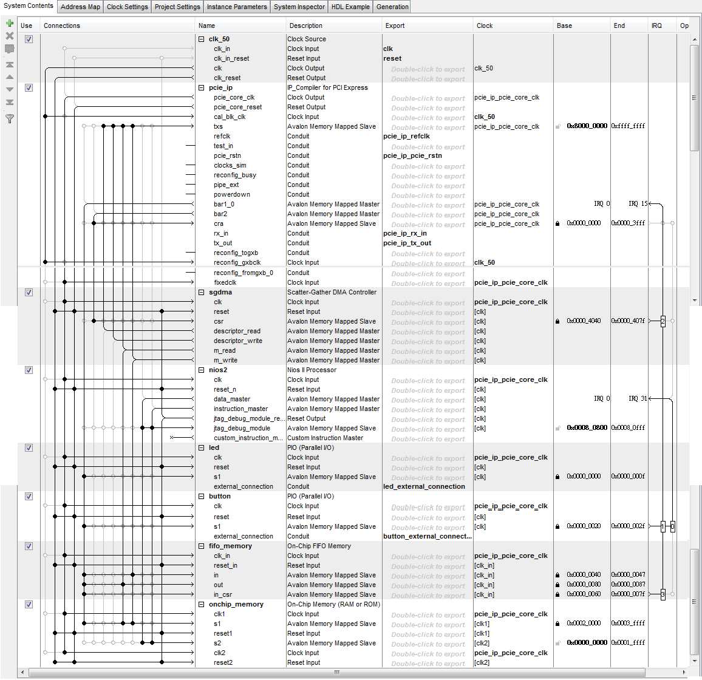Toggle Use checkbox for onchip_memory
702x680 pixels.
(x=29, y=604)
